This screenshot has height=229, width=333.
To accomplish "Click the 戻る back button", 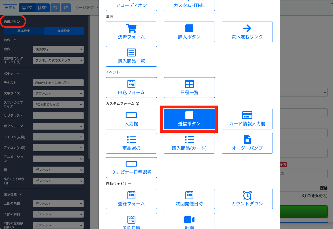I will (10, 8).
